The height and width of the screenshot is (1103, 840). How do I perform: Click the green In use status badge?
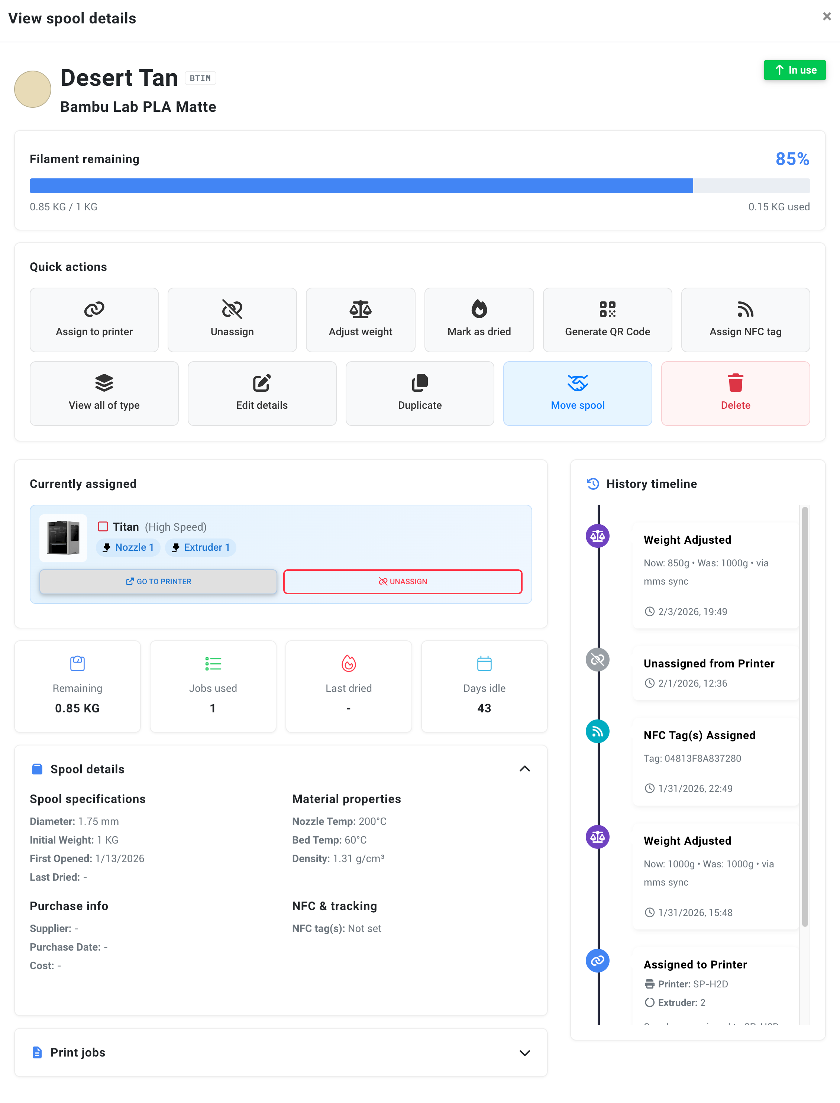click(x=795, y=70)
